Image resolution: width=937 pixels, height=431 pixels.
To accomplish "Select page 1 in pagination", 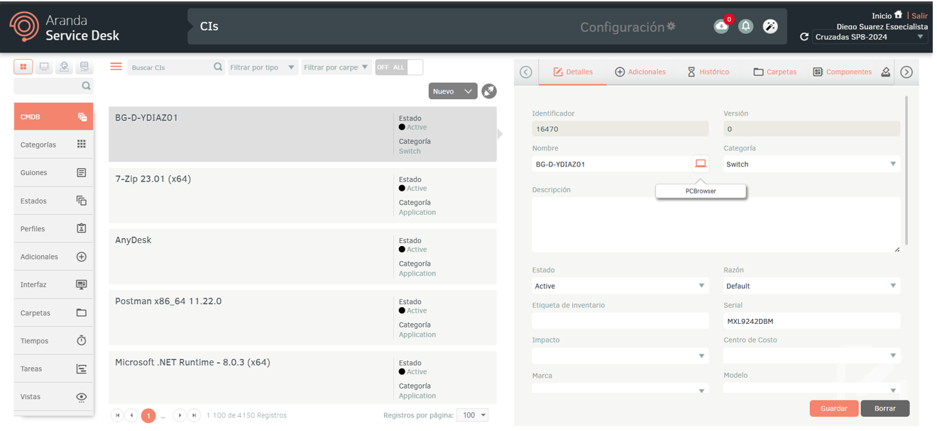I will [x=148, y=415].
